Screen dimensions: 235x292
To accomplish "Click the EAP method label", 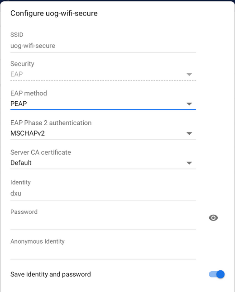I will pyautogui.click(x=29, y=93).
